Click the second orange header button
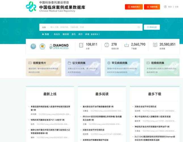This screenshot has width=183, height=142. [152, 7]
